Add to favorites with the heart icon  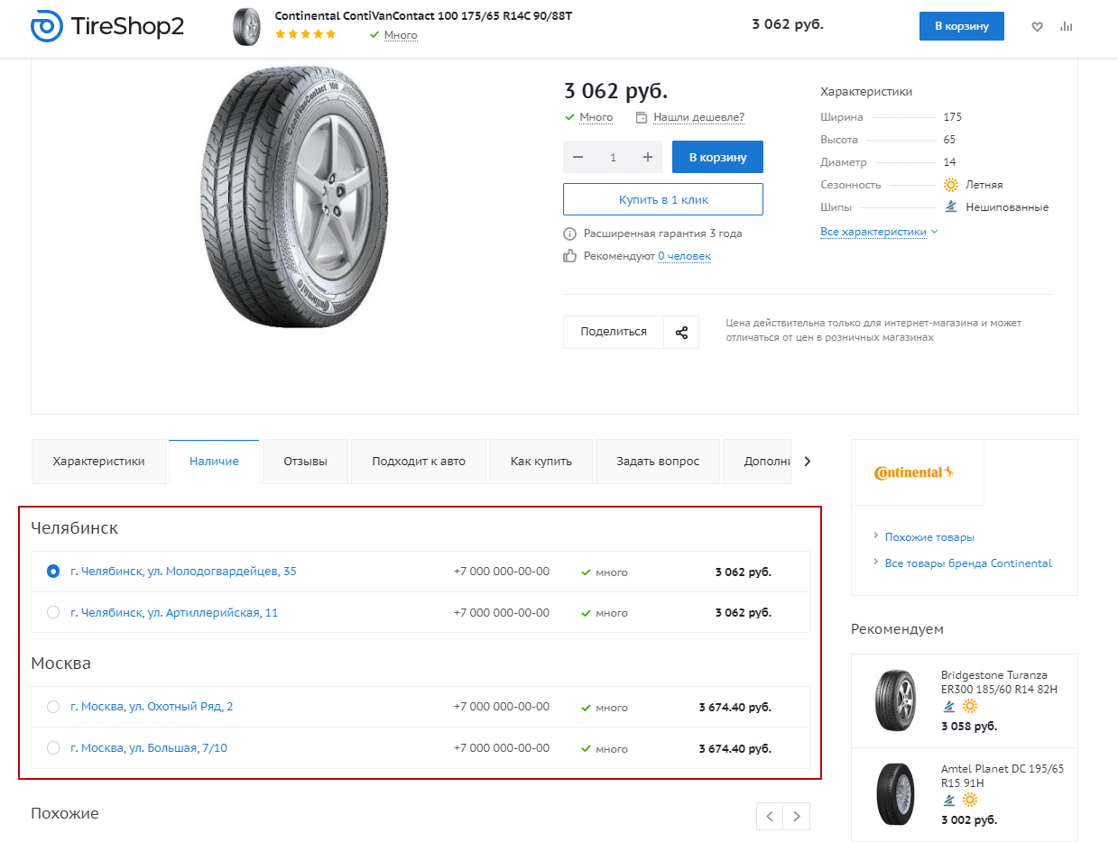(1037, 27)
